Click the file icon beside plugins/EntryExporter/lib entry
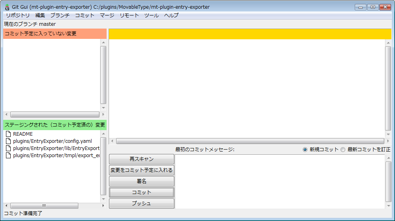Image resolution: width=395 pixels, height=221 pixels. click(8, 148)
